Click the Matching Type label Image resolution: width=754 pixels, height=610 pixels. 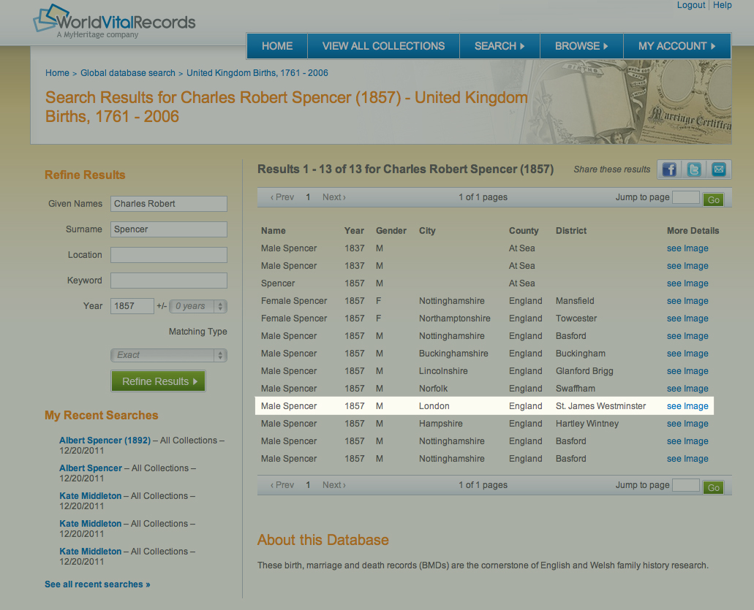pyautogui.click(x=197, y=332)
